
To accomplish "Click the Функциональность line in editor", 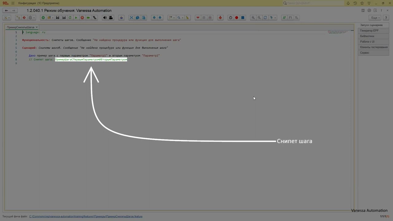I will pos(101,40).
